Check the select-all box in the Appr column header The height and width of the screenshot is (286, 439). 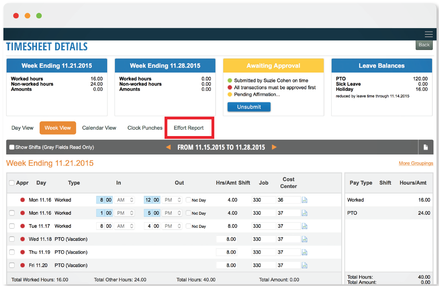12,183
